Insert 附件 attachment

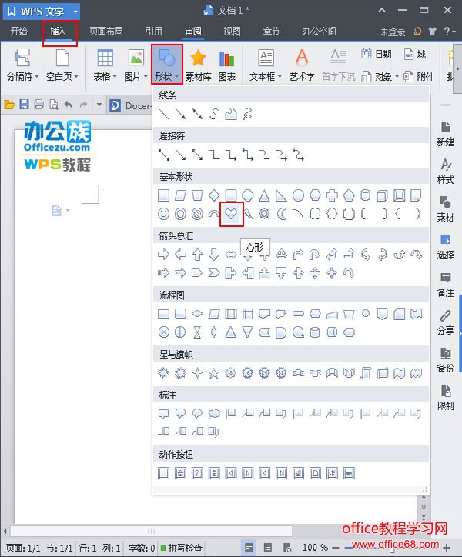[419, 76]
